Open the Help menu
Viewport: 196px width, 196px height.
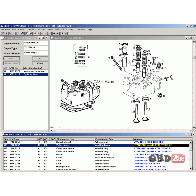[90, 29]
